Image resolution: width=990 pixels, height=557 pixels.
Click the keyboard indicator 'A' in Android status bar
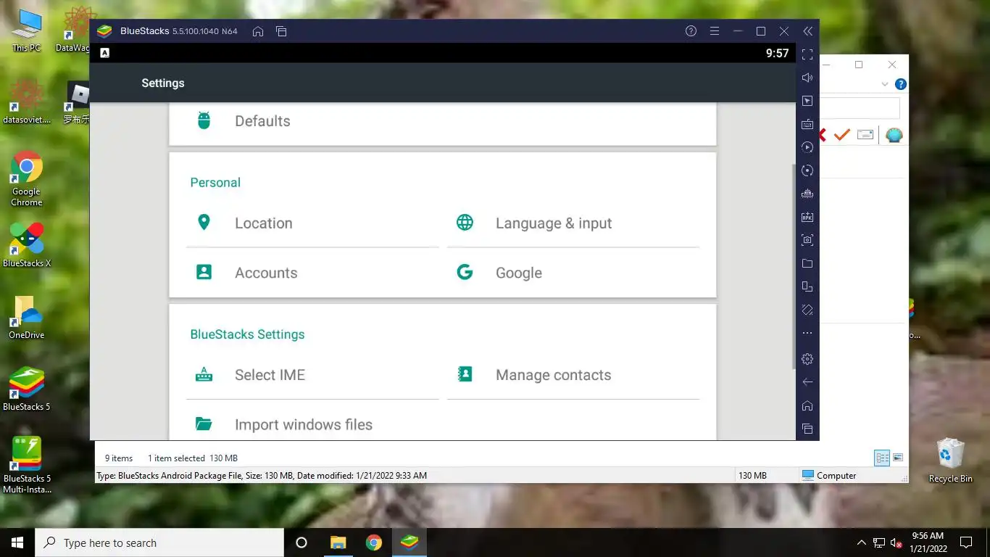(x=104, y=53)
